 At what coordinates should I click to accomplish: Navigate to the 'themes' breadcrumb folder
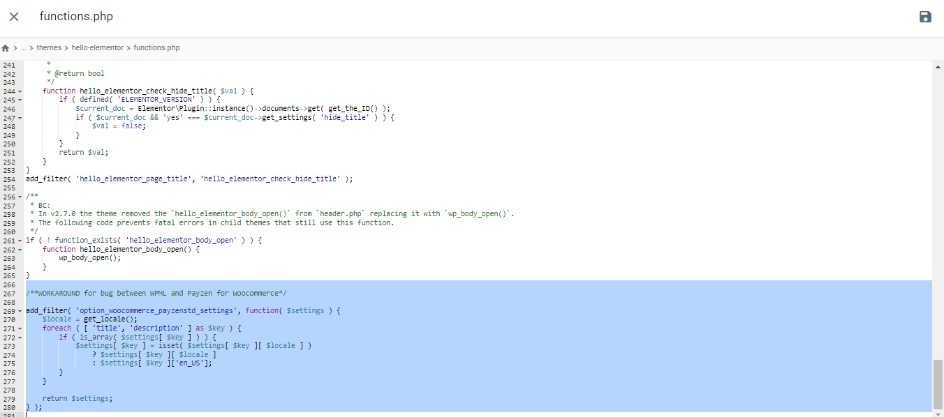[x=49, y=48]
